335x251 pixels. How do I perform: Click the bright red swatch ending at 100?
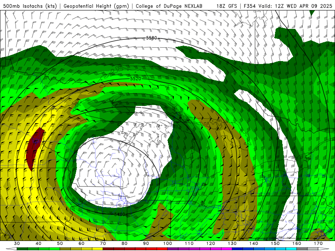pyautogui.click(x=162, y=249)
